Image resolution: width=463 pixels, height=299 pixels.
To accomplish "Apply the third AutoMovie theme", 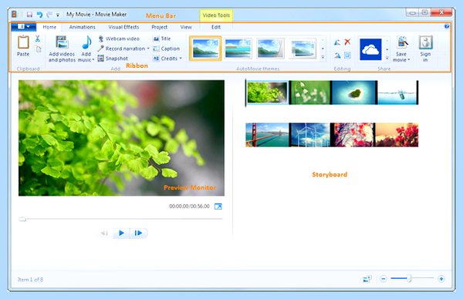I will pyautogui.click(x=270, y=49).
